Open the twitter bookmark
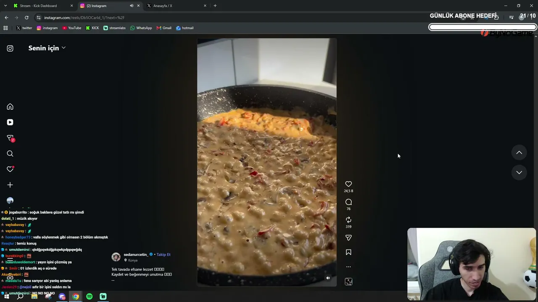 [x=24, y=28]
